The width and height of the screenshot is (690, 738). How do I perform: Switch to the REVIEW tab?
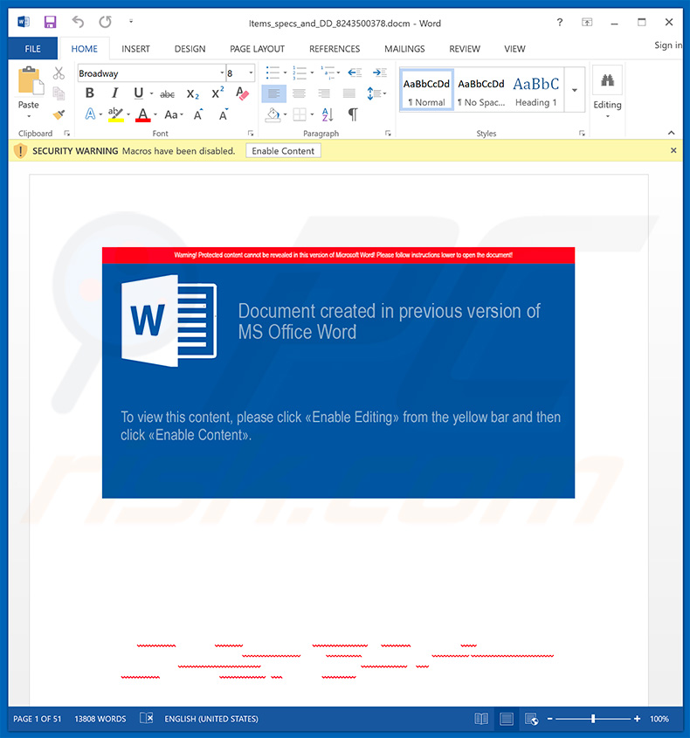465,49
